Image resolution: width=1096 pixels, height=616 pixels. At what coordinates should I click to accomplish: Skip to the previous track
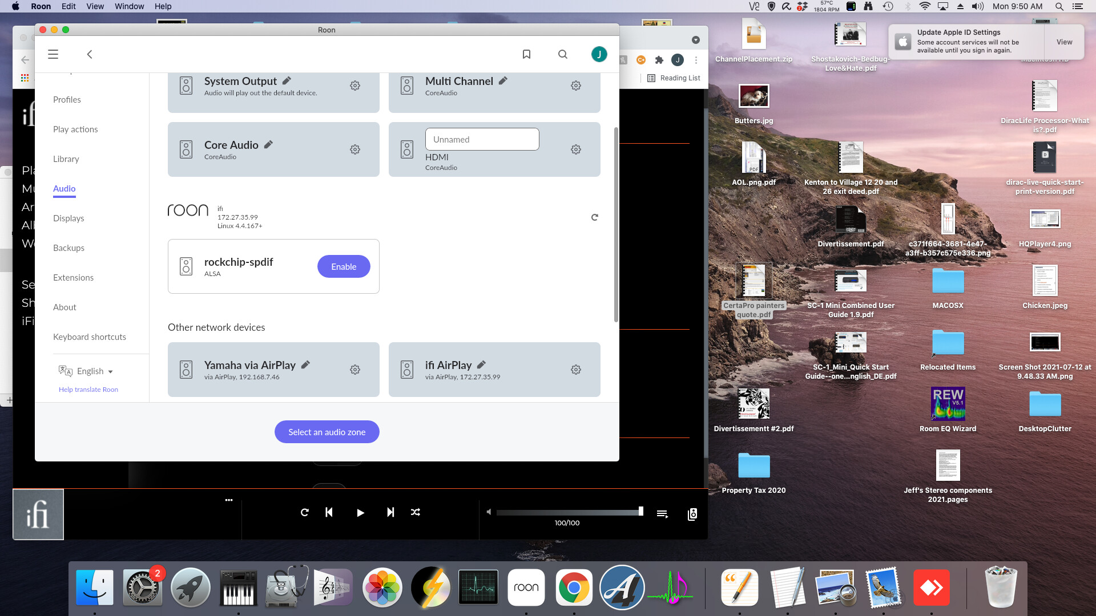pyautogui.click(x=329, y=512)
